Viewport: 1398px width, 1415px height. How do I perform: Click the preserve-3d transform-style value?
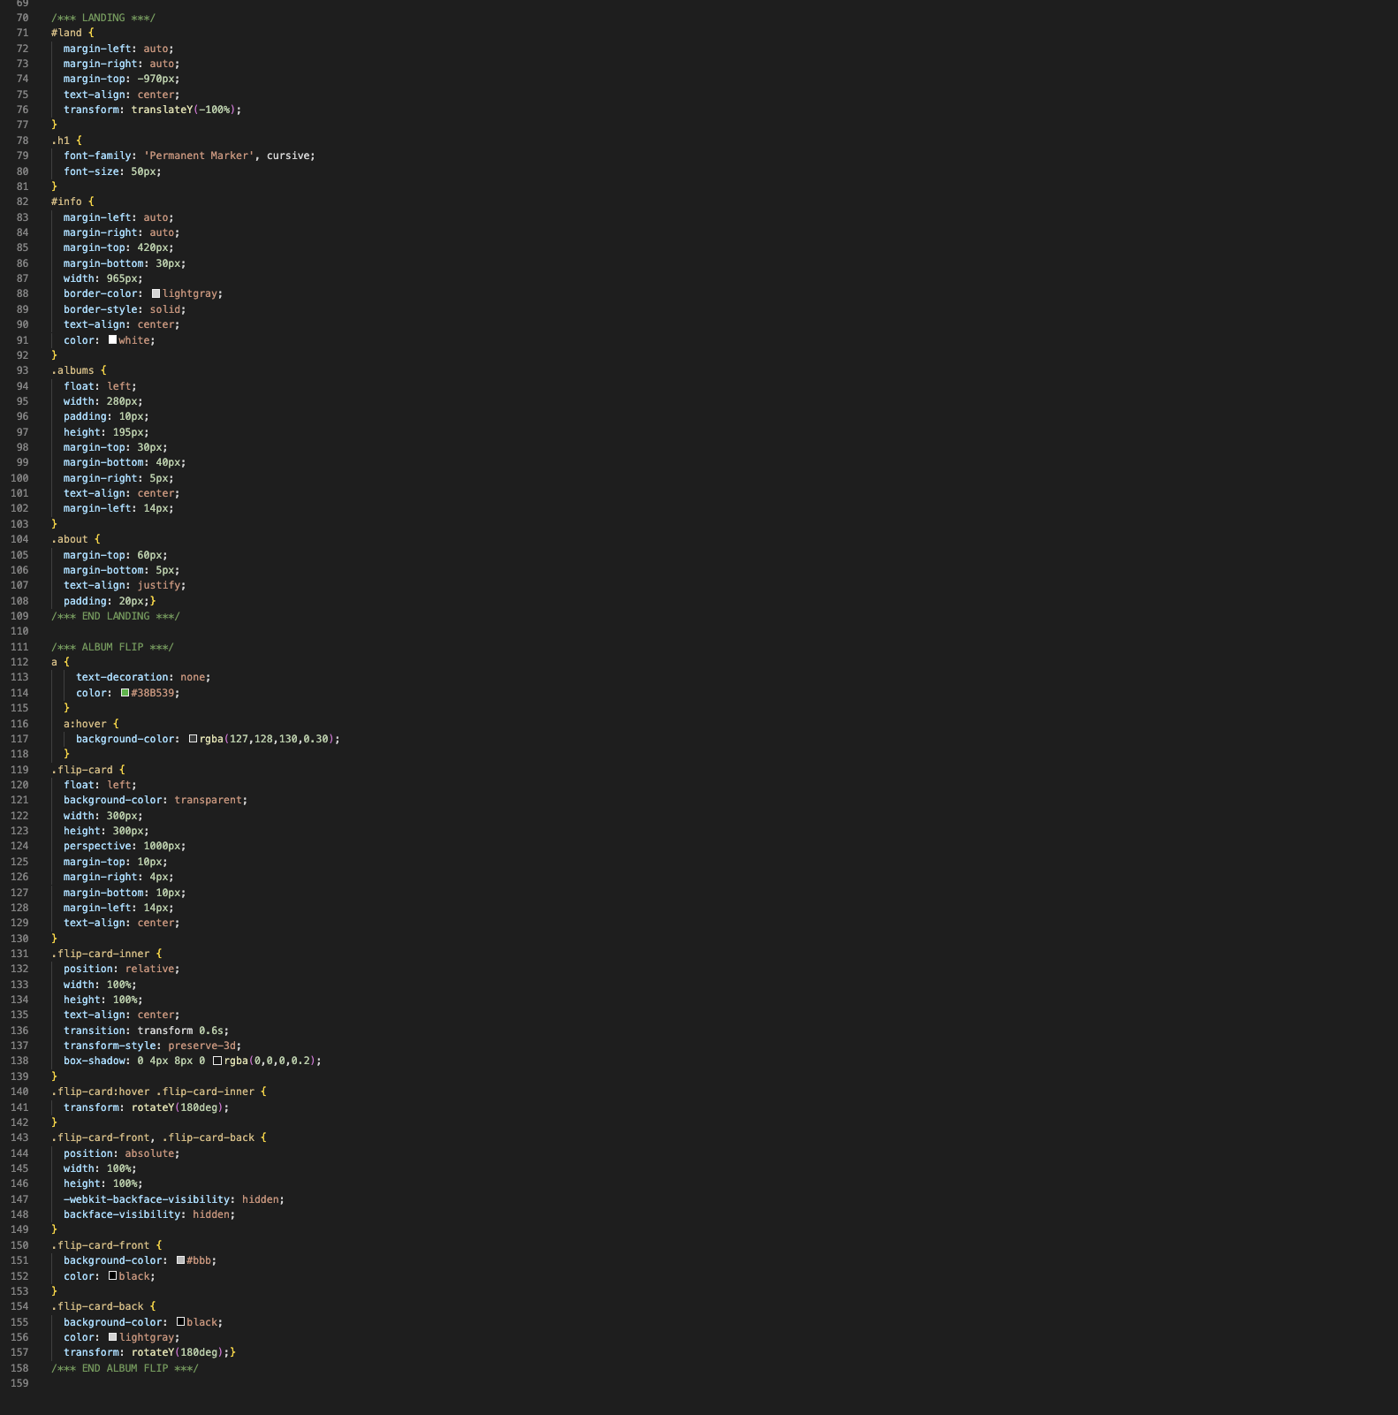[x=204, y=1046]
